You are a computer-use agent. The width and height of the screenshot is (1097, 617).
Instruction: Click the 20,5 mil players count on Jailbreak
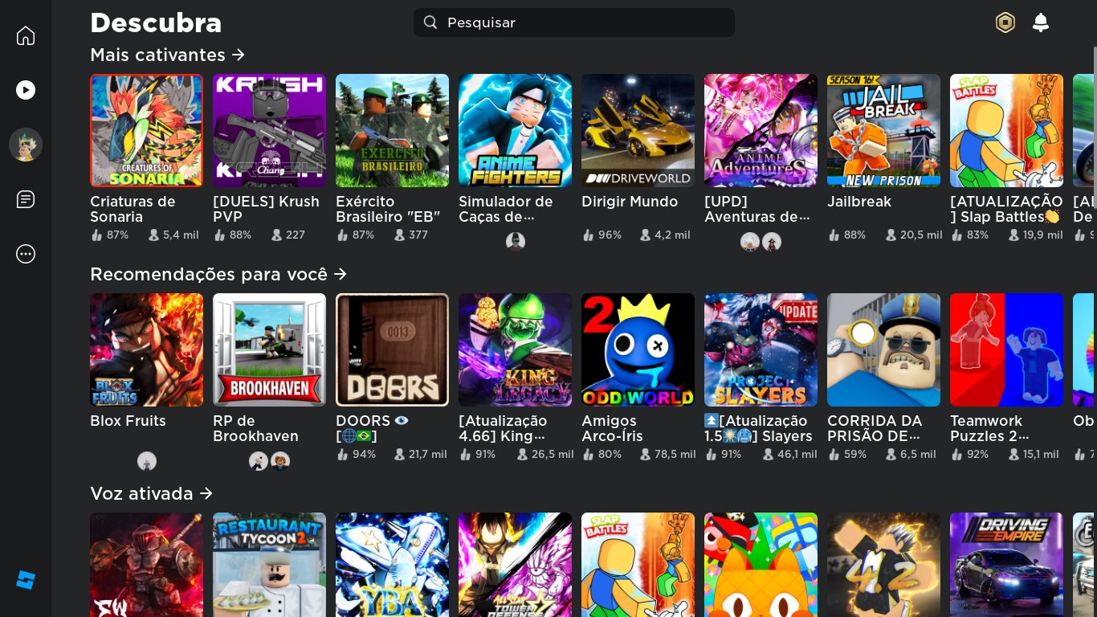coord(913,235)
